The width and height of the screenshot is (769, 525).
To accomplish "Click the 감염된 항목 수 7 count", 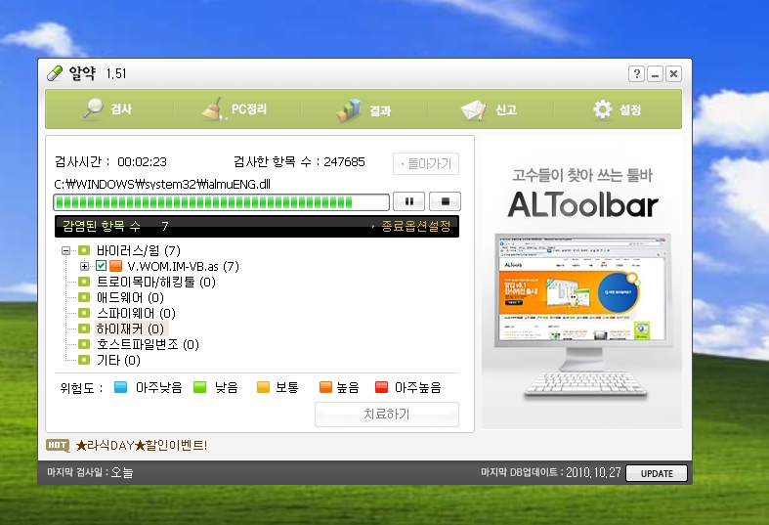I will 165,226.
